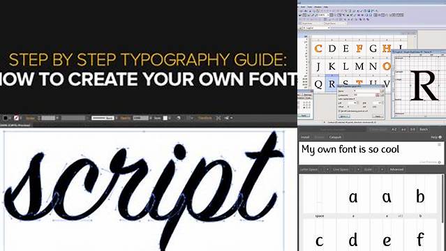This screenshot has width=446, height=251.
Task: Click the Recolor Artwork icon
Action: 179,118
